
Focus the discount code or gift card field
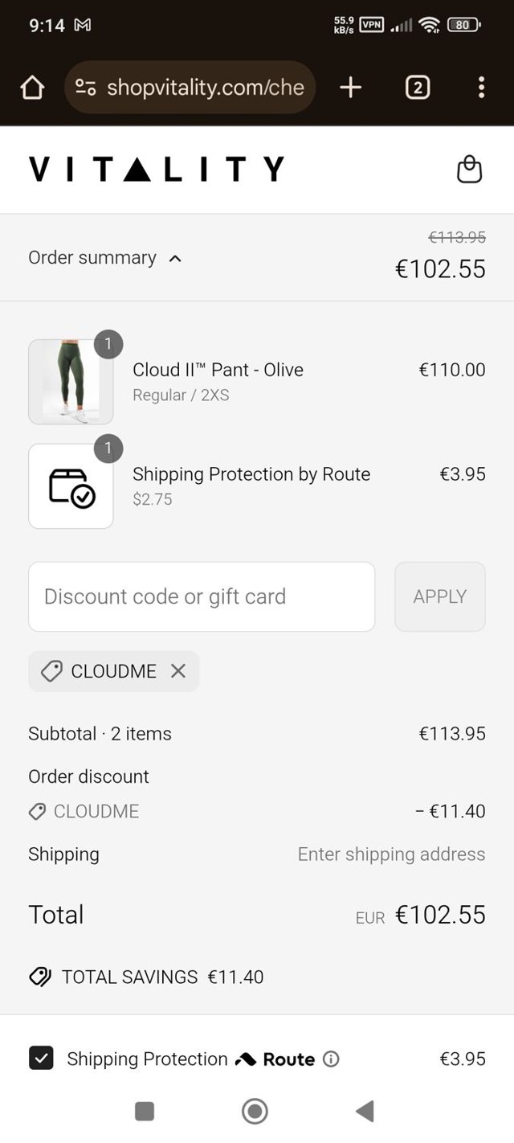point(201,596)
